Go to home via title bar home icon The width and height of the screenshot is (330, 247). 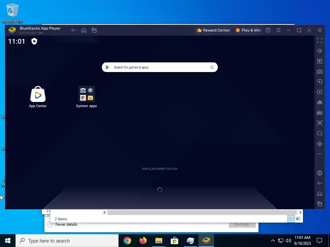[x=84, y=30]
